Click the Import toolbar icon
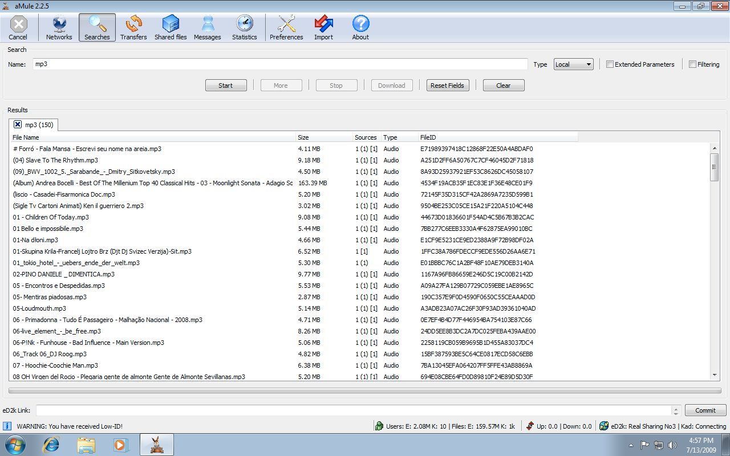Screen dimensions: 730x456 (323, 27)
